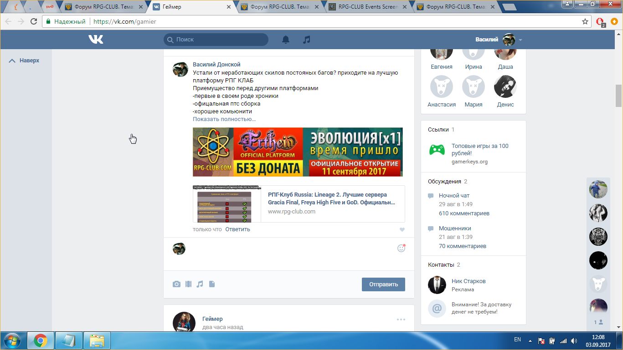Viewport: 623px width, 350px height.
Task: Open the "Геймер" post author link
Action: click(x=212, y=319)
